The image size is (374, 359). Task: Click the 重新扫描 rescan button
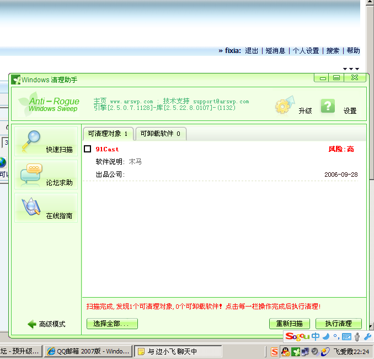tap(289, 324)
